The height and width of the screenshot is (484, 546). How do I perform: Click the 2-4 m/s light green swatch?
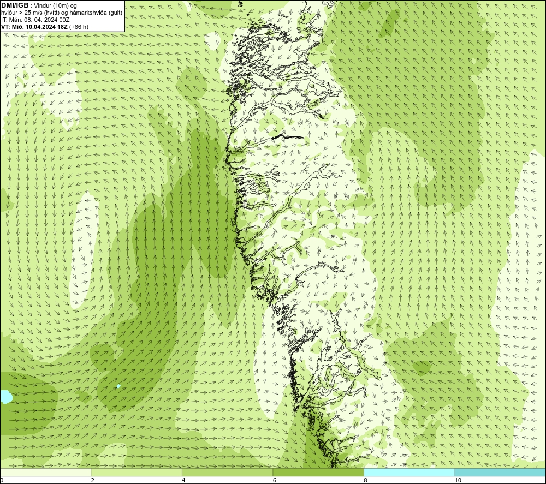[136, 472]
